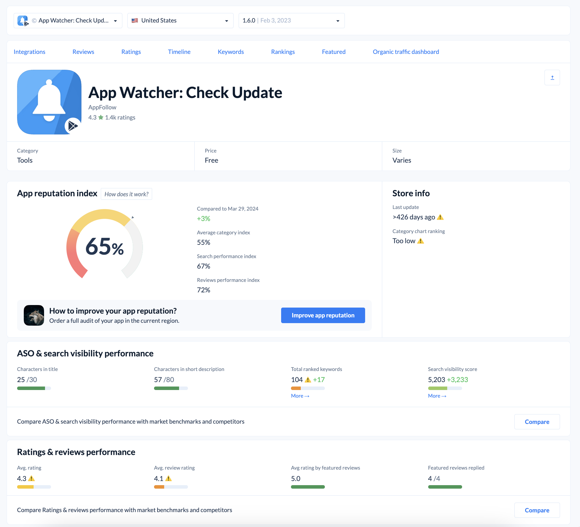
Task: Click the warning icon beside Last update
Action: pyautogui.click(x=440, y=217)
